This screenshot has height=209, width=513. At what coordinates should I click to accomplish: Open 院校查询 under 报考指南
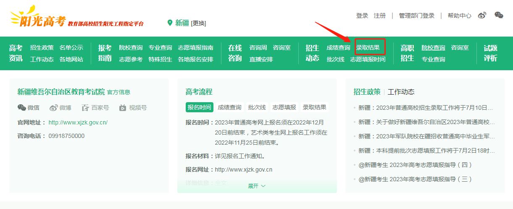click(131, 48)
